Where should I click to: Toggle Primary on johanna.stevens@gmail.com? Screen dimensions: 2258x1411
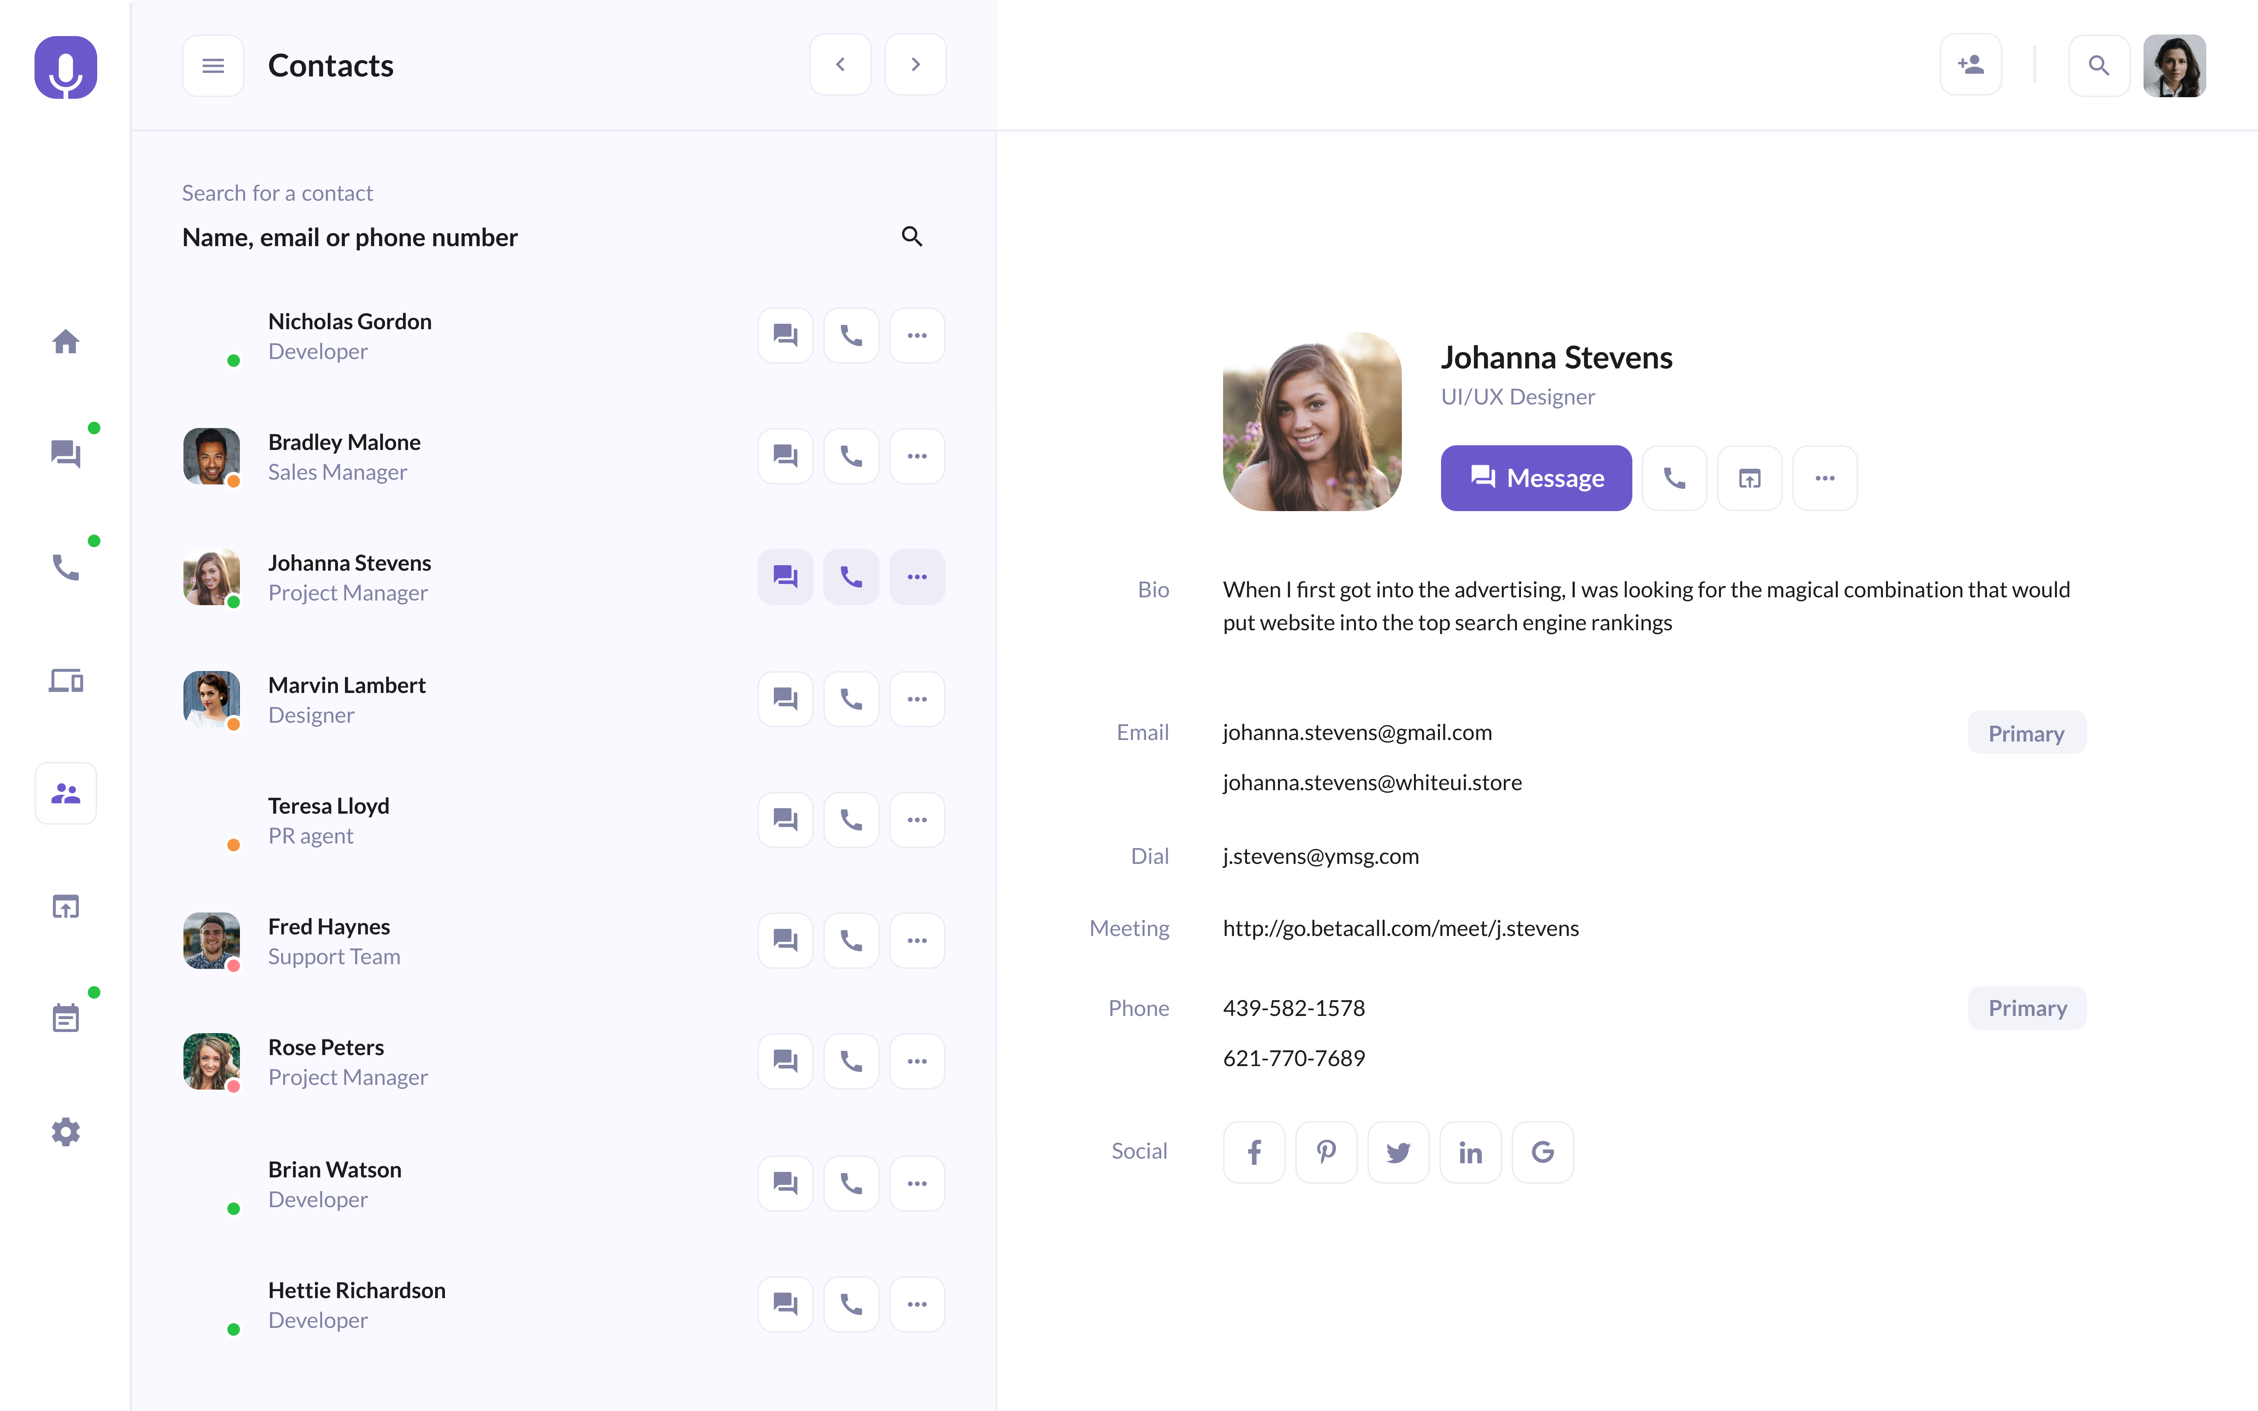point(2027,733)
